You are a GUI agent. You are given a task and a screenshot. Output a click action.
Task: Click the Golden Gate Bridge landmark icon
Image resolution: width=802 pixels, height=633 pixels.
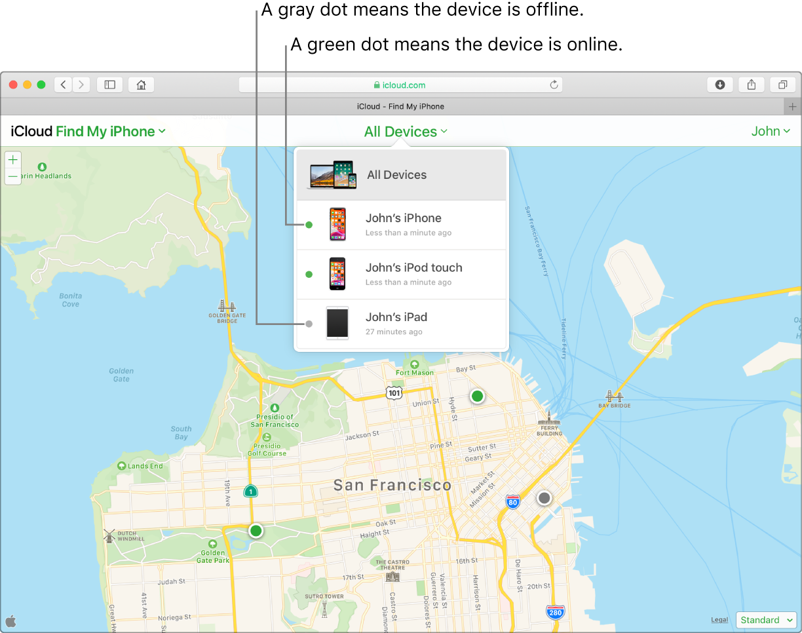(227, 306)
